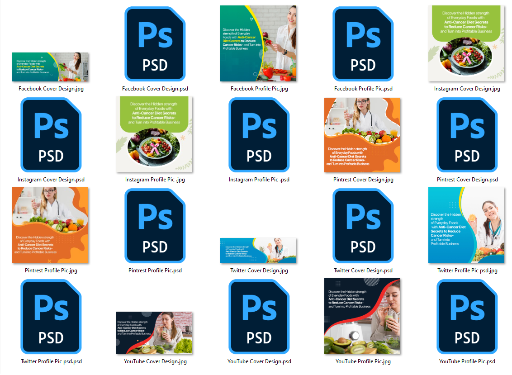The height and width of the screenshot is (375, 512).
Task: Click the Pintrest Profile Pic.jpg thumbnail
Action: [51, 226]
